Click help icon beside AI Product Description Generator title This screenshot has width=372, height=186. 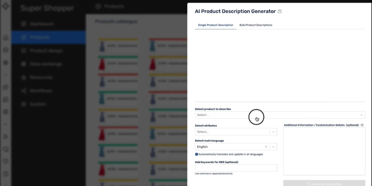[279, 11]
